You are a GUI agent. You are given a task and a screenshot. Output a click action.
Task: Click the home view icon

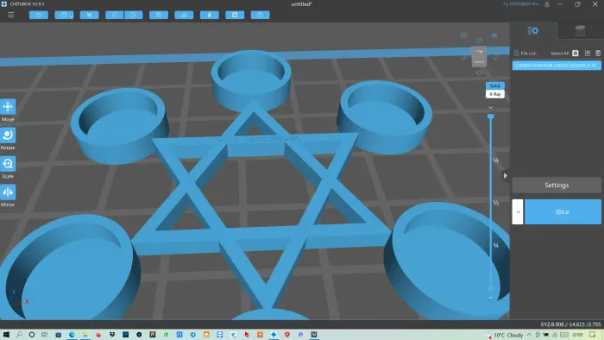[463, 35]
